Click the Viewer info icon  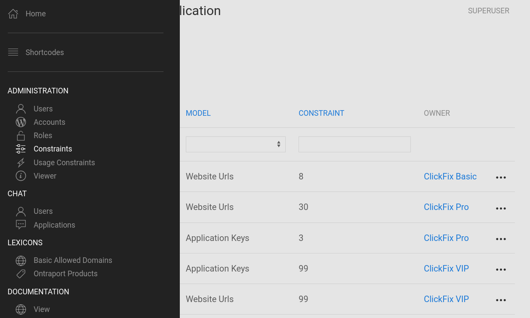(x=21, y=176)
